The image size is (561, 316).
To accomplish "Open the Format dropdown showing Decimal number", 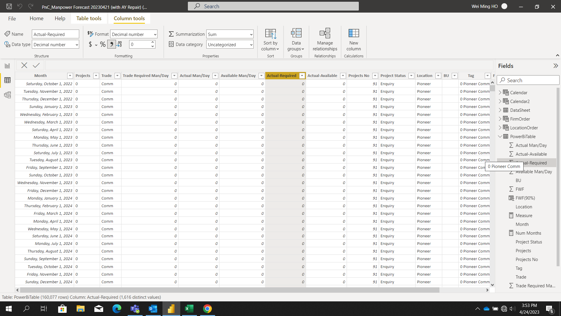I will tap(134, 34).
